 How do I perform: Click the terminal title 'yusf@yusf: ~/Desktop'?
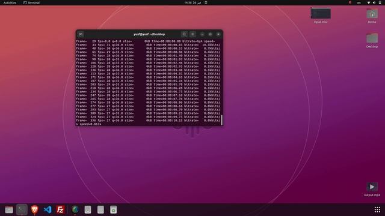[149, 34]
